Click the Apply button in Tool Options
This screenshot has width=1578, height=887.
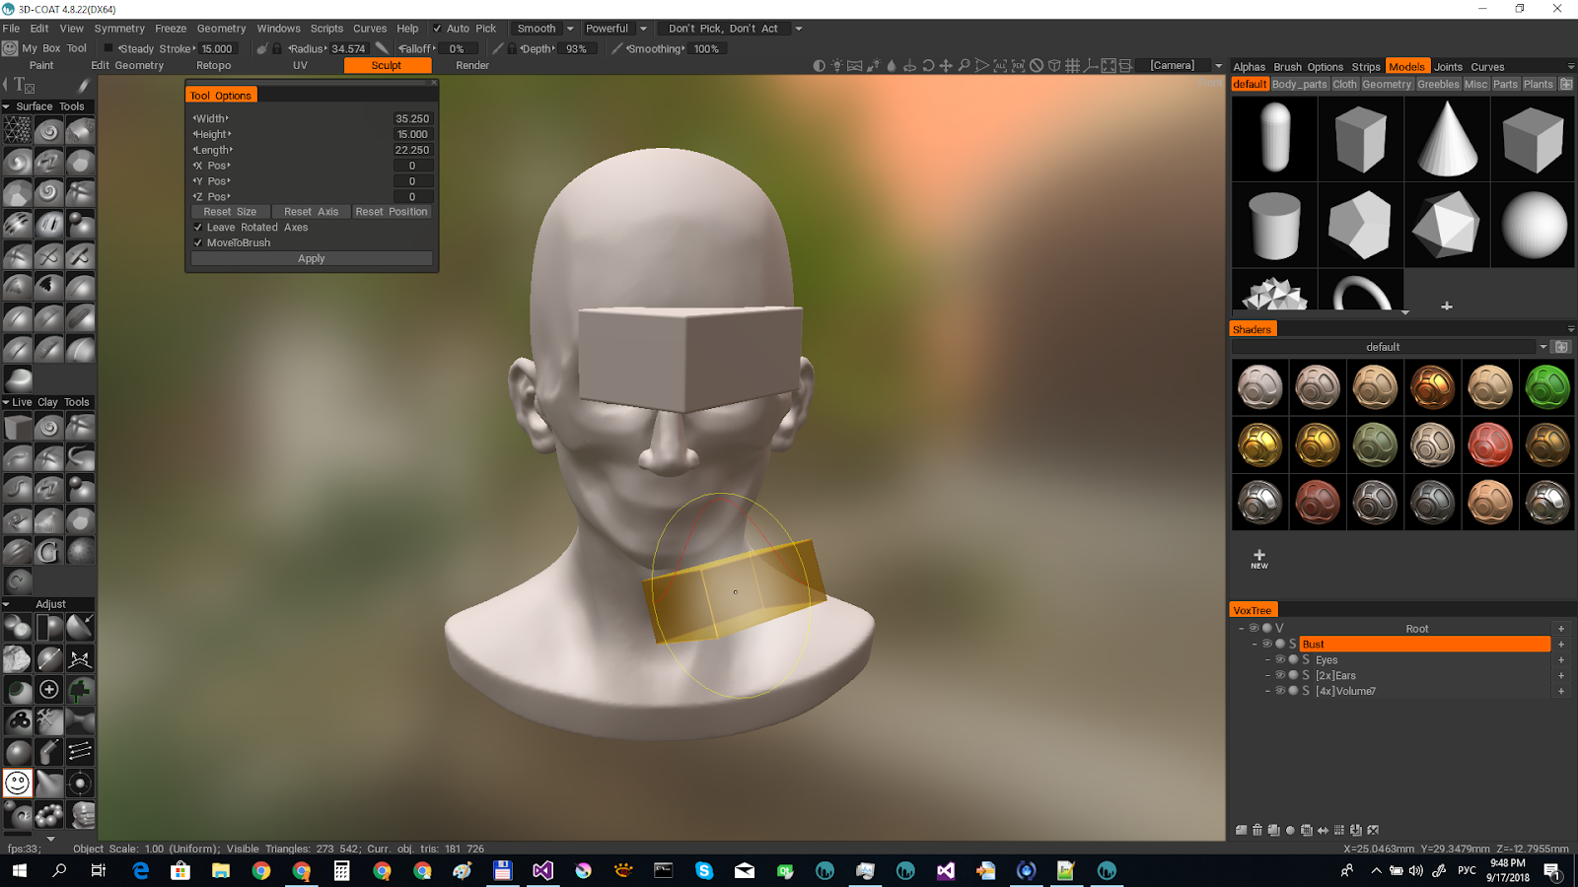(x=312, y=258)
